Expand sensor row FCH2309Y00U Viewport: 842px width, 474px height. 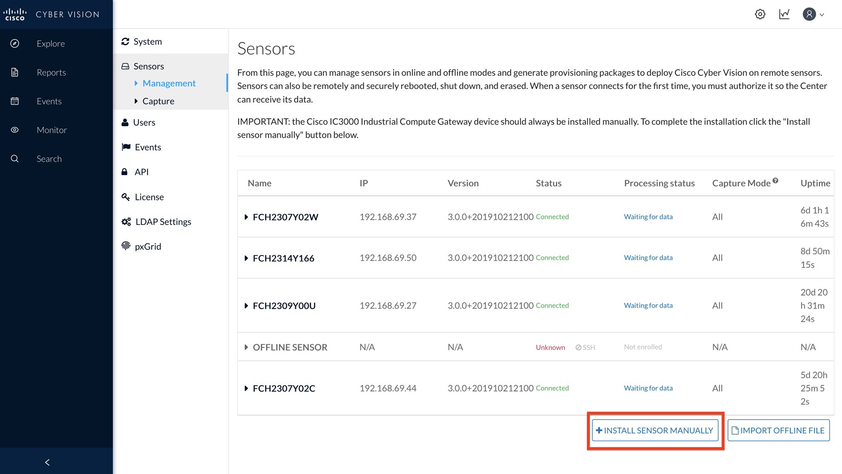point(246,306)
